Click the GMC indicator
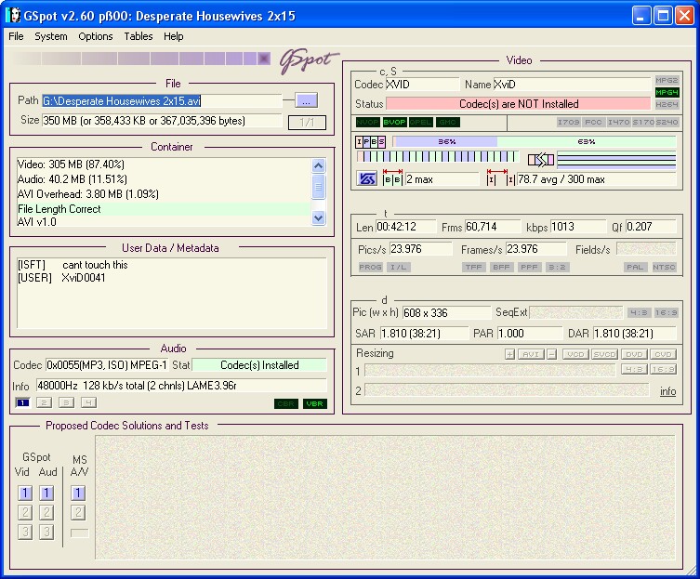Viewport: 700px width, 579px height. coord(448,122)
